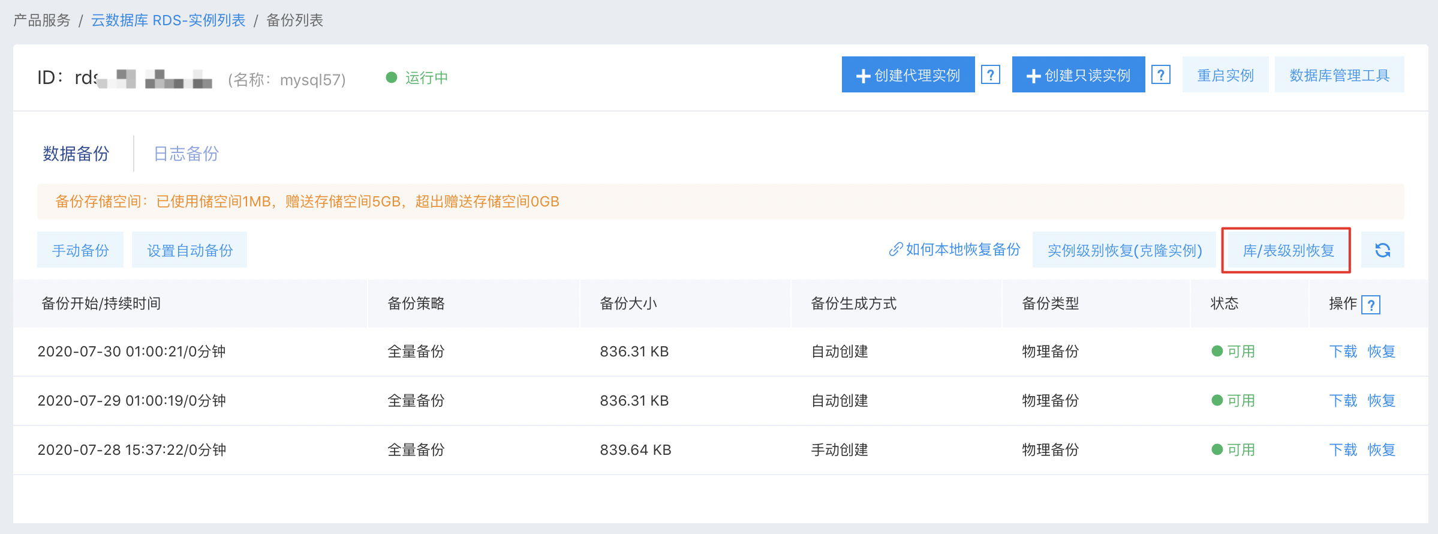Screen dimensions: 1438x534
Task: Open help icon next to 创建代理实例
Action: click(991, 75)
